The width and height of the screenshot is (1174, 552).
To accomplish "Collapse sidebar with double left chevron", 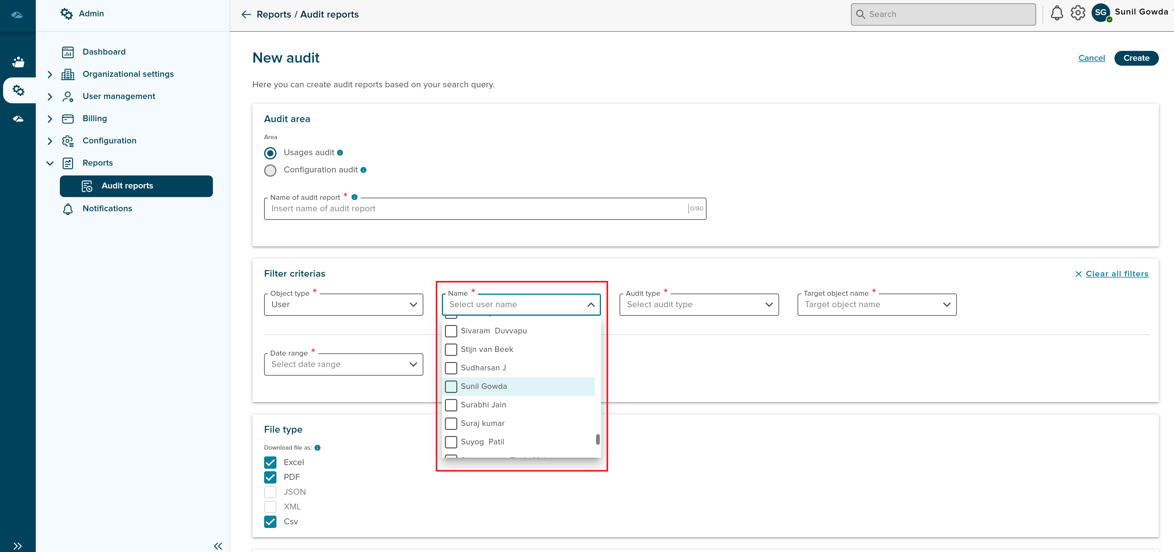I will 218,546.
